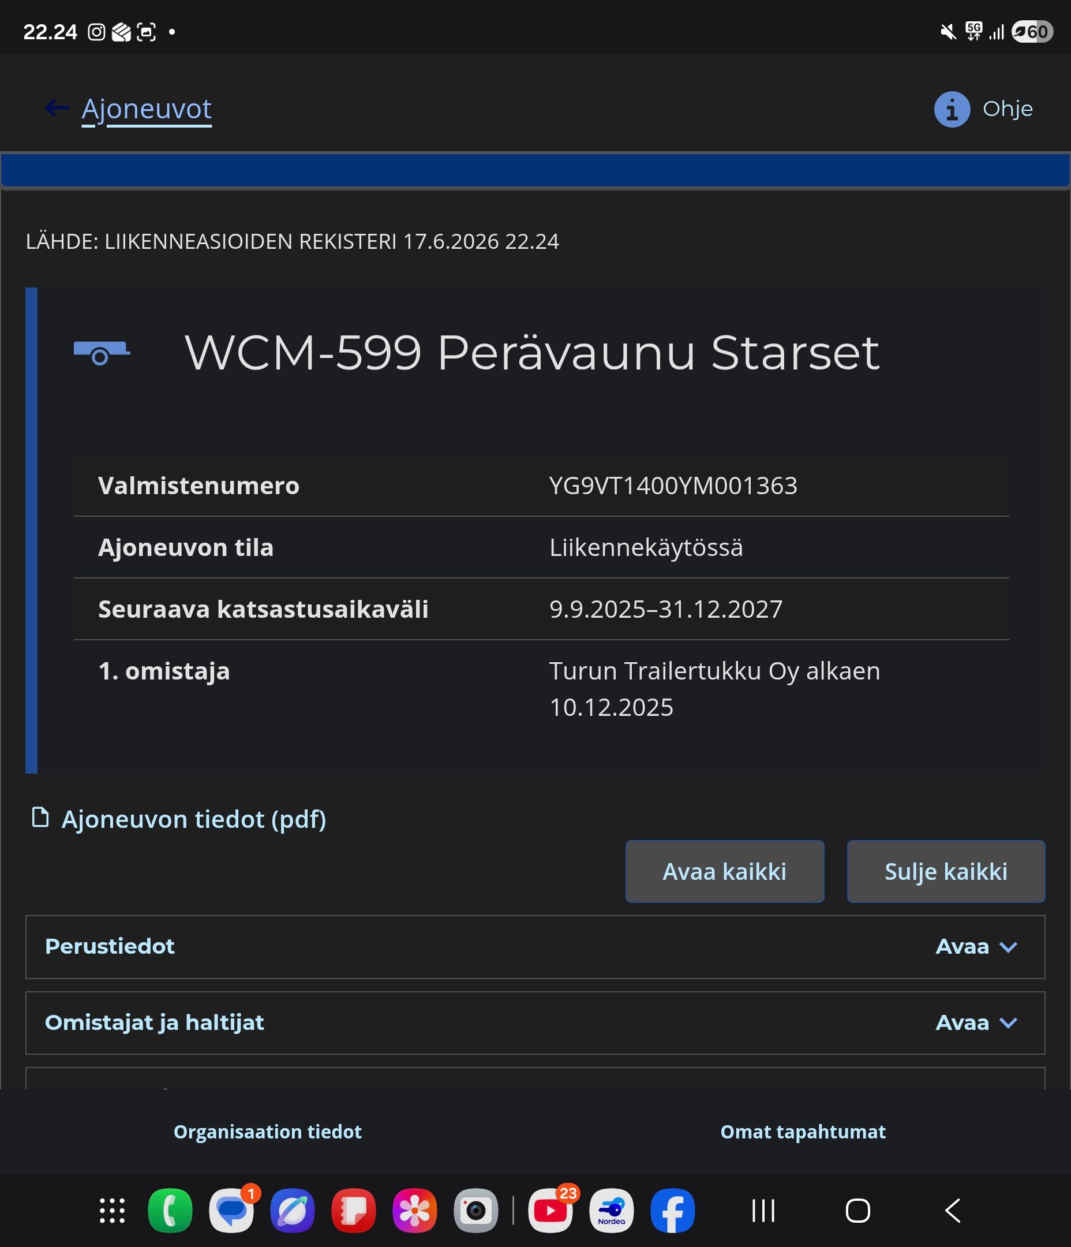1071x1247 pixels.
Task: Click Sulje kaikki button
Action: click(x=946, y=871)
